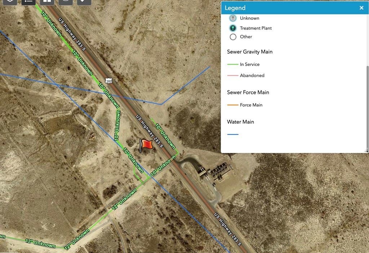Click the Water Main section label

240,122
